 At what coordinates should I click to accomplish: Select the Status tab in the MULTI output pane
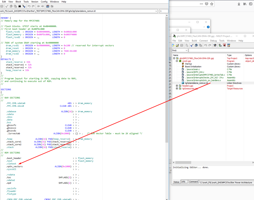pos(176,182)
